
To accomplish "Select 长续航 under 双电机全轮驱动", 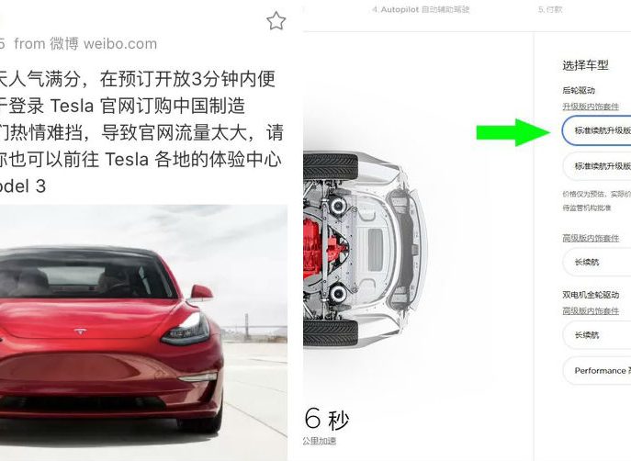I will 597,334.
